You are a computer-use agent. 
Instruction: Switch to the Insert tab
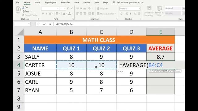coord(37,2)
